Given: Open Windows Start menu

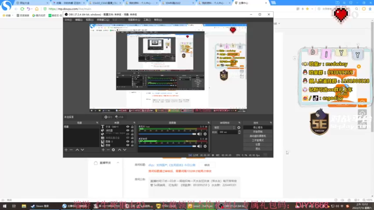Looking at the screenshot, I should point(5,206).
